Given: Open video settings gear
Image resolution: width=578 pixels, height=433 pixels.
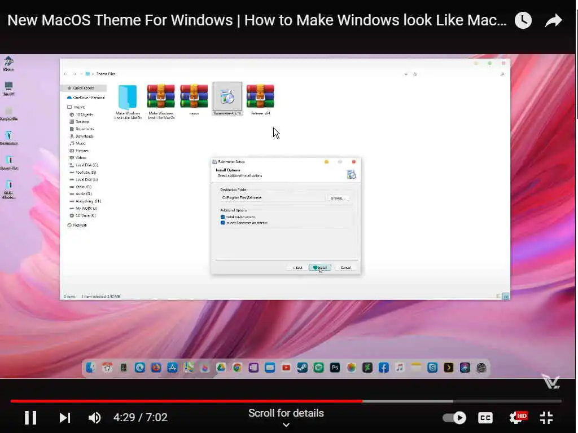Looking at the screenshot, I should pos(517,418).
